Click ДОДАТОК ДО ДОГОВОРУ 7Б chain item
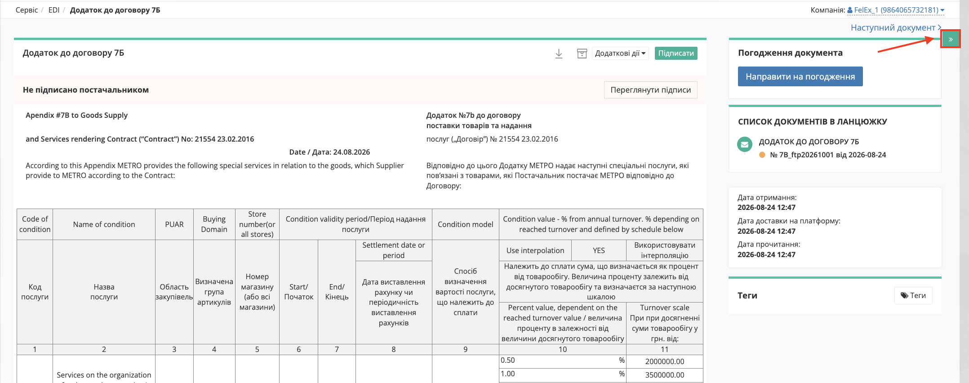Image resolution: width=969 pixels, height=383 pixels. [x=809, y=142]
